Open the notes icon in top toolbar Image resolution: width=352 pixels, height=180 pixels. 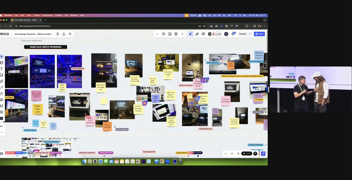pos(176,34)
